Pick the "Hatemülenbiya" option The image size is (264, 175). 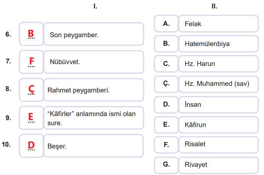pyautogui.click(x=219, y=44)
